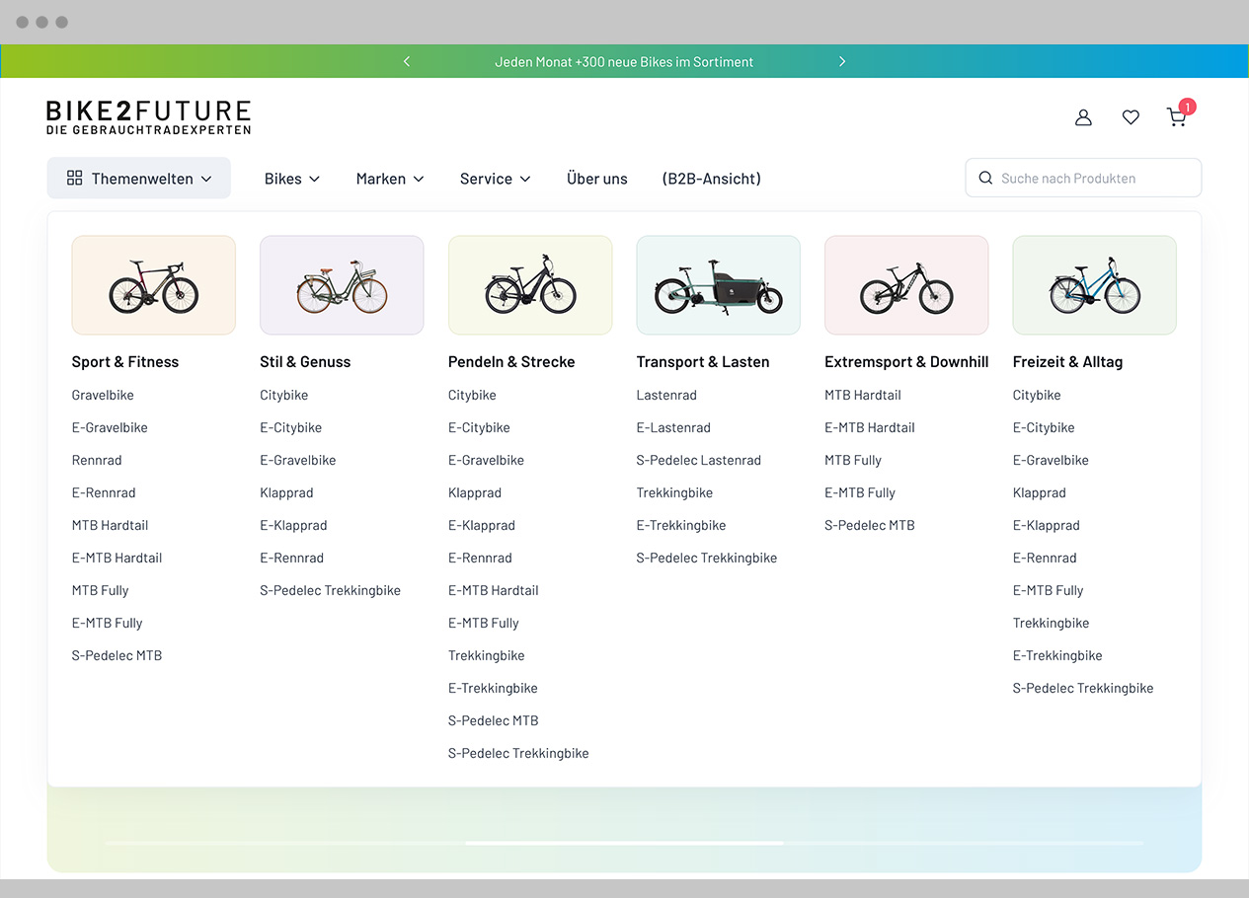Image resolution: width=1249 pixels, height=898 pixels.
Task: Focus the product search field
Action: click(1091, 179)
